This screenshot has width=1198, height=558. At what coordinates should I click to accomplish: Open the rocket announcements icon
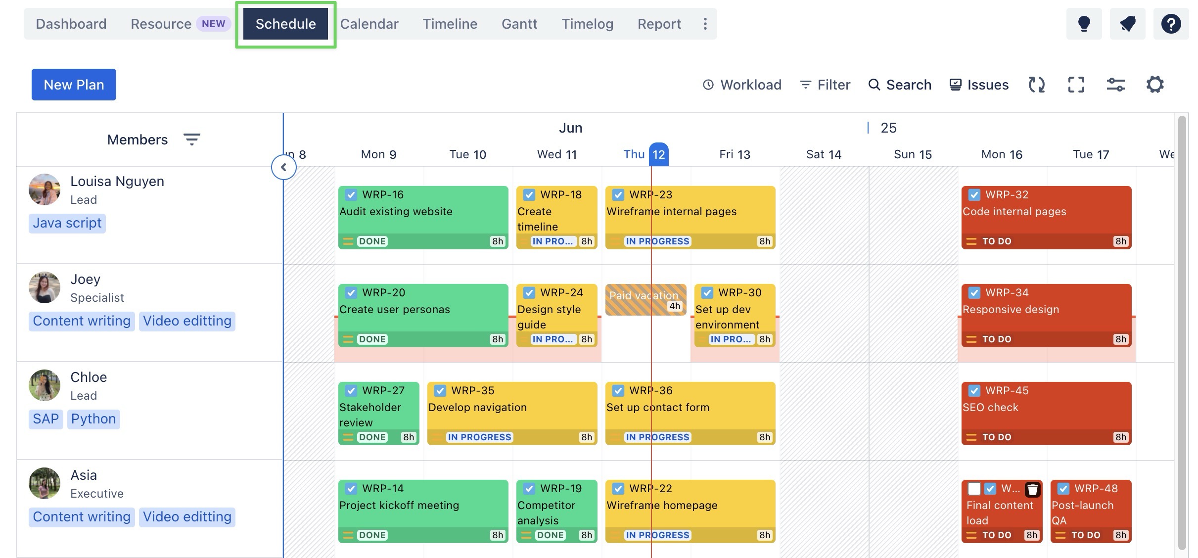coord(1127,24)
